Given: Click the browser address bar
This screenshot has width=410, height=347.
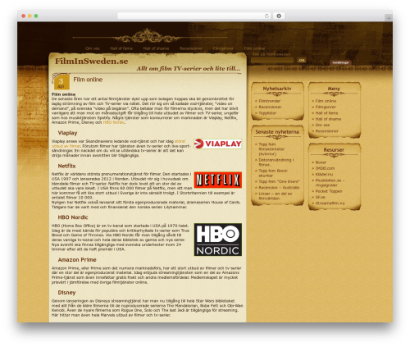Looking at the screenshot, I should 194,16.
